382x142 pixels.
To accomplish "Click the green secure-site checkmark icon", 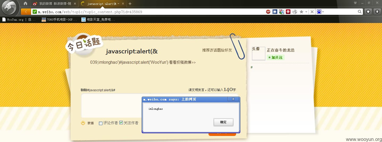I will coord(35,12).
